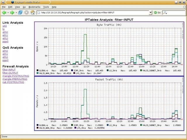Viewport: 187px width, 140px height.
Task: Click the QoS Analysis heading
Action: click(x=13, y=48)
